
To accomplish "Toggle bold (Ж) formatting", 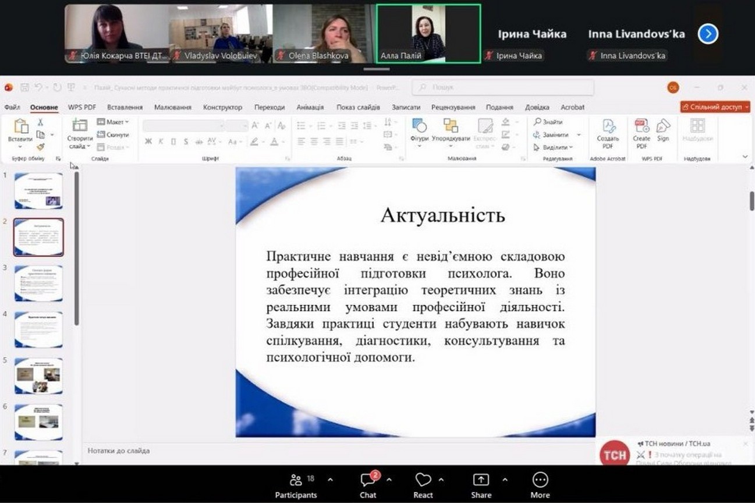I will click(148, 141).
